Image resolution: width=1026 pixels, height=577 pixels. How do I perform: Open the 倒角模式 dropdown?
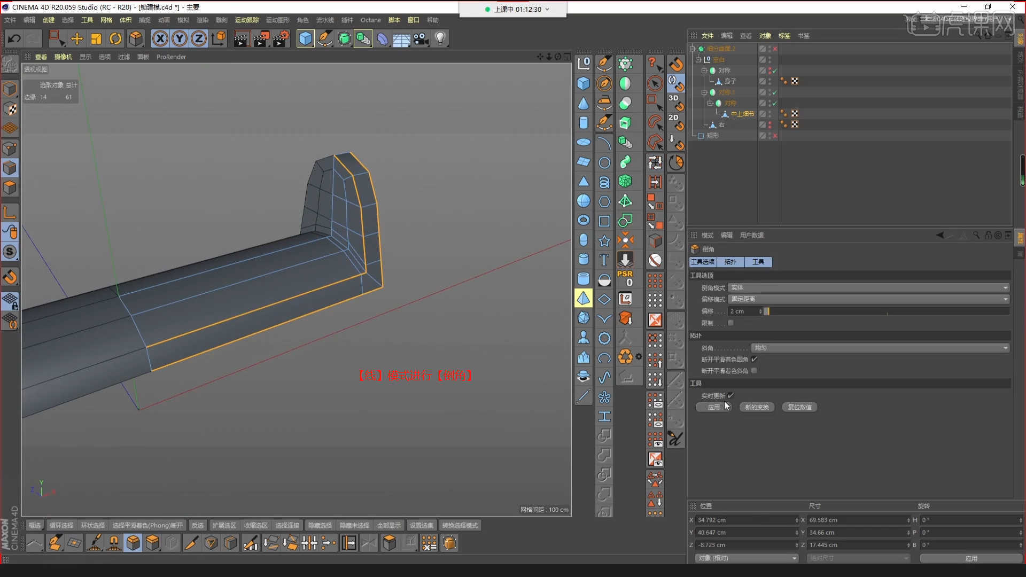(x=868, y=287)
